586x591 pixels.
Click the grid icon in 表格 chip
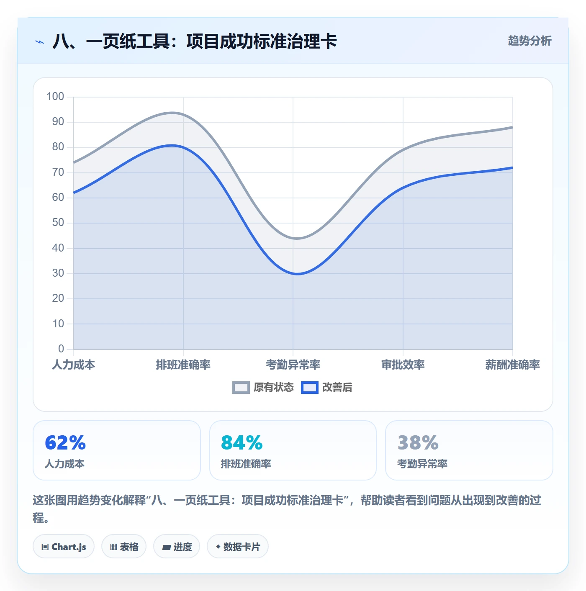pyautogui.click(x=113, y=547)
